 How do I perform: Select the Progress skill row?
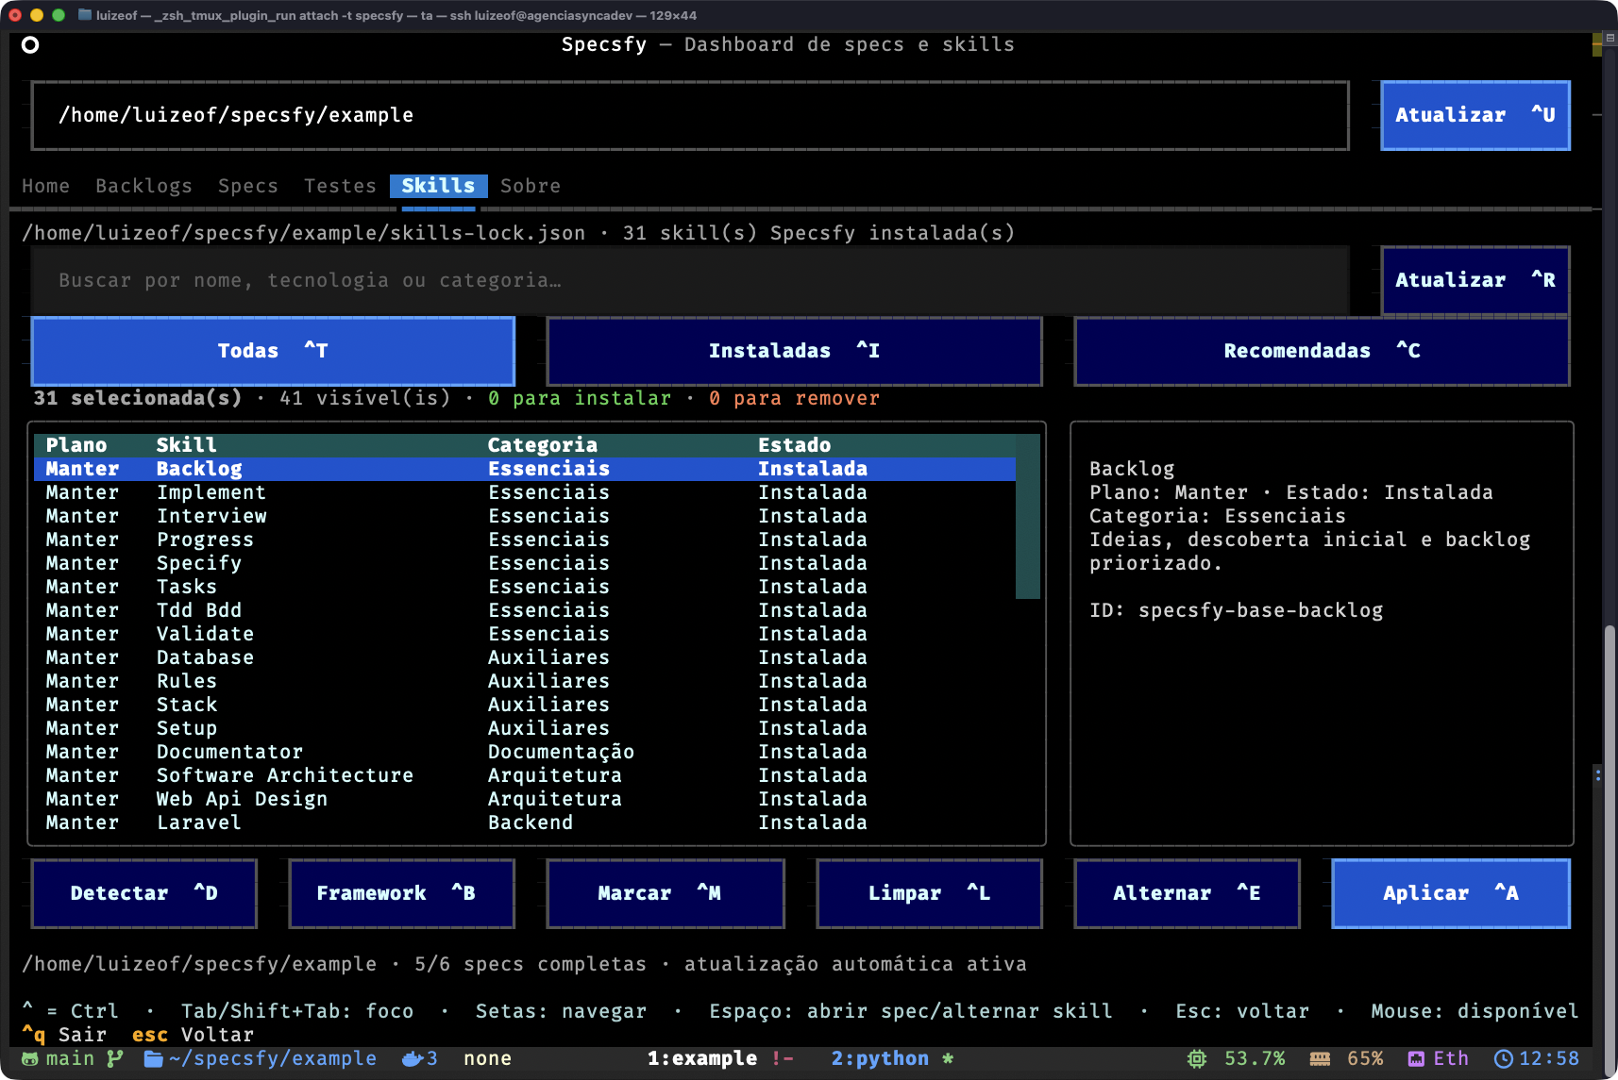[525, 540]
